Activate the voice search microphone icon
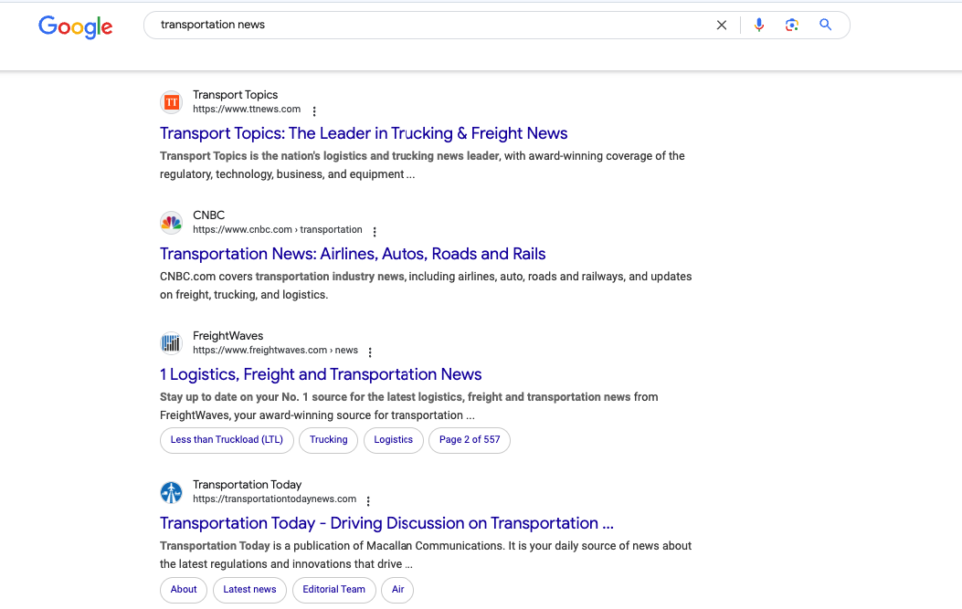 (x=758, y=25)
